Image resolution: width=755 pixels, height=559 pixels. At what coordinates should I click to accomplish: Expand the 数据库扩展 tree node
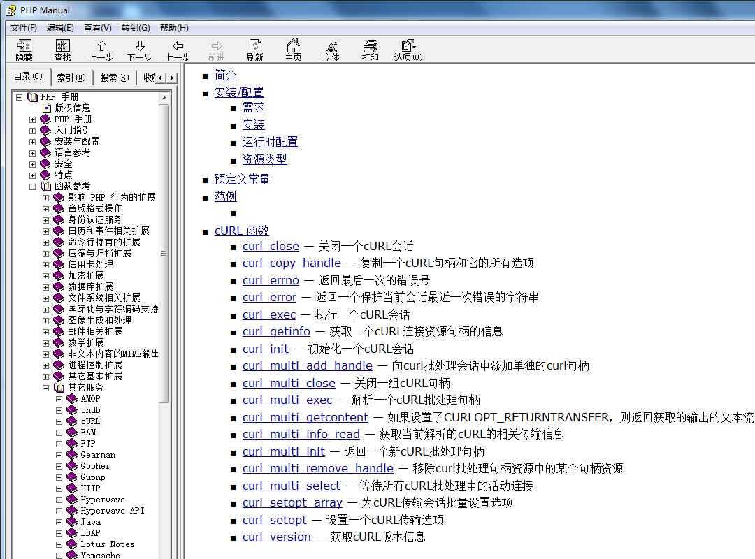45,287
